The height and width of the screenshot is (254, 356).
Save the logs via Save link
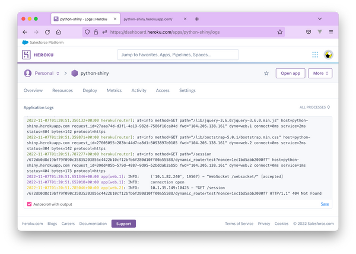click(x=325, y=204)
